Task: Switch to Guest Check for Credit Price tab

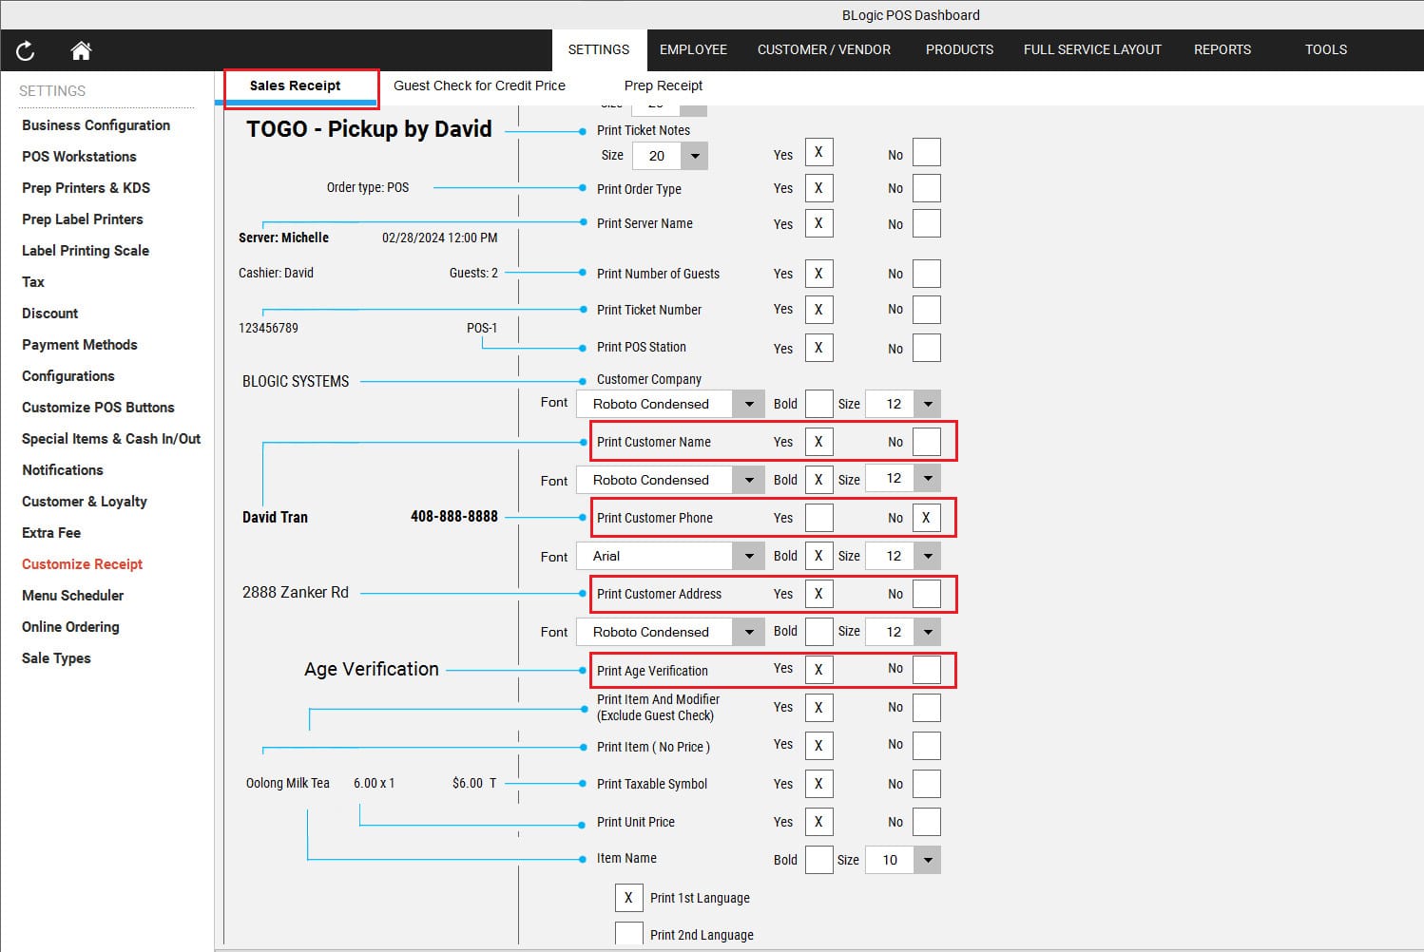Action: tap(479, 86)
